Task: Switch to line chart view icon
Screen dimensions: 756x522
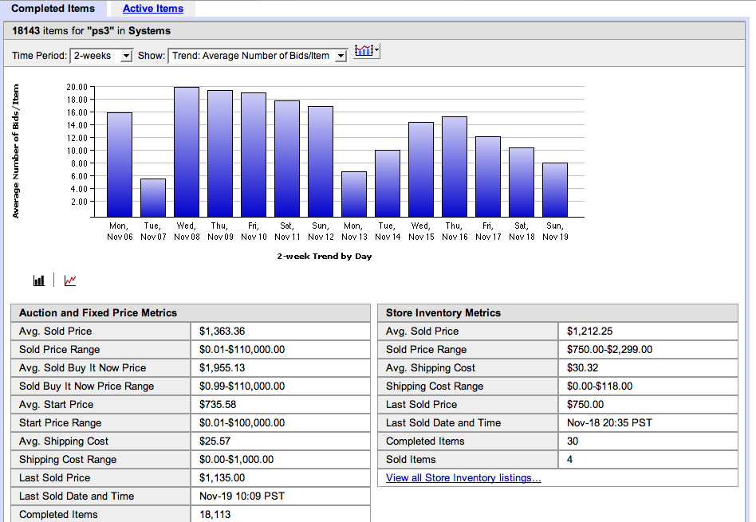Action: 70,280
